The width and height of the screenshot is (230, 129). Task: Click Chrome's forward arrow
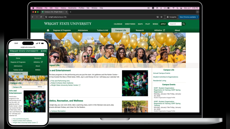[37, 17]
